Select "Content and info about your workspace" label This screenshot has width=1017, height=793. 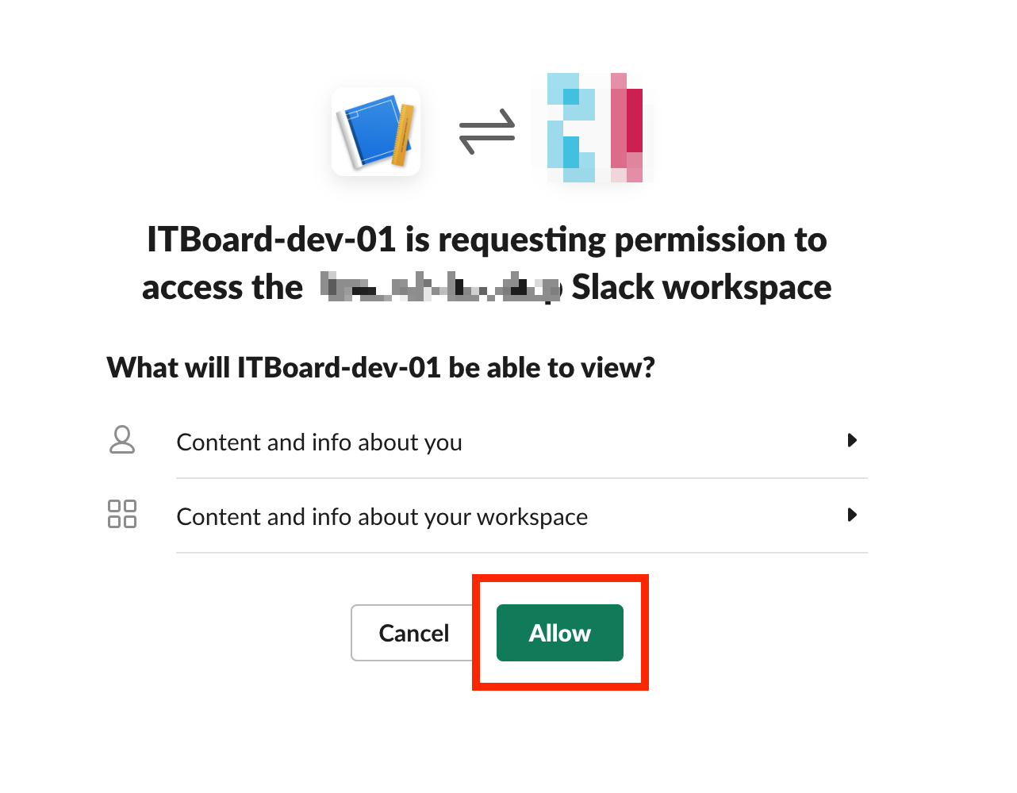[382, 517]
